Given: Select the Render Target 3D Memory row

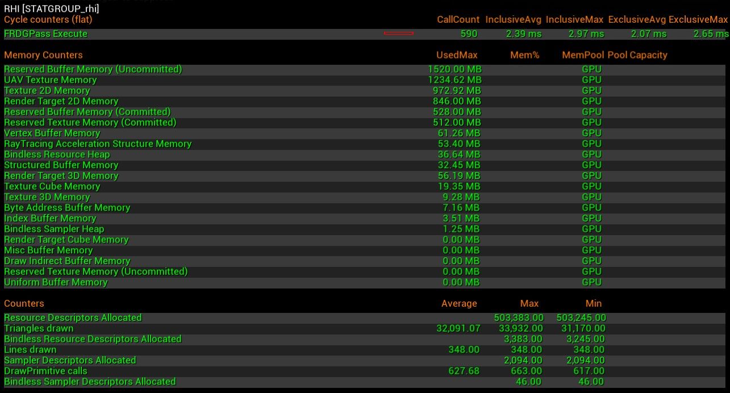Looking at the screenshot, I should 365,175.
